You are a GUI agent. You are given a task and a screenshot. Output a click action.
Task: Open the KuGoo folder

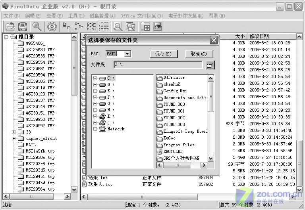point(166,138)
